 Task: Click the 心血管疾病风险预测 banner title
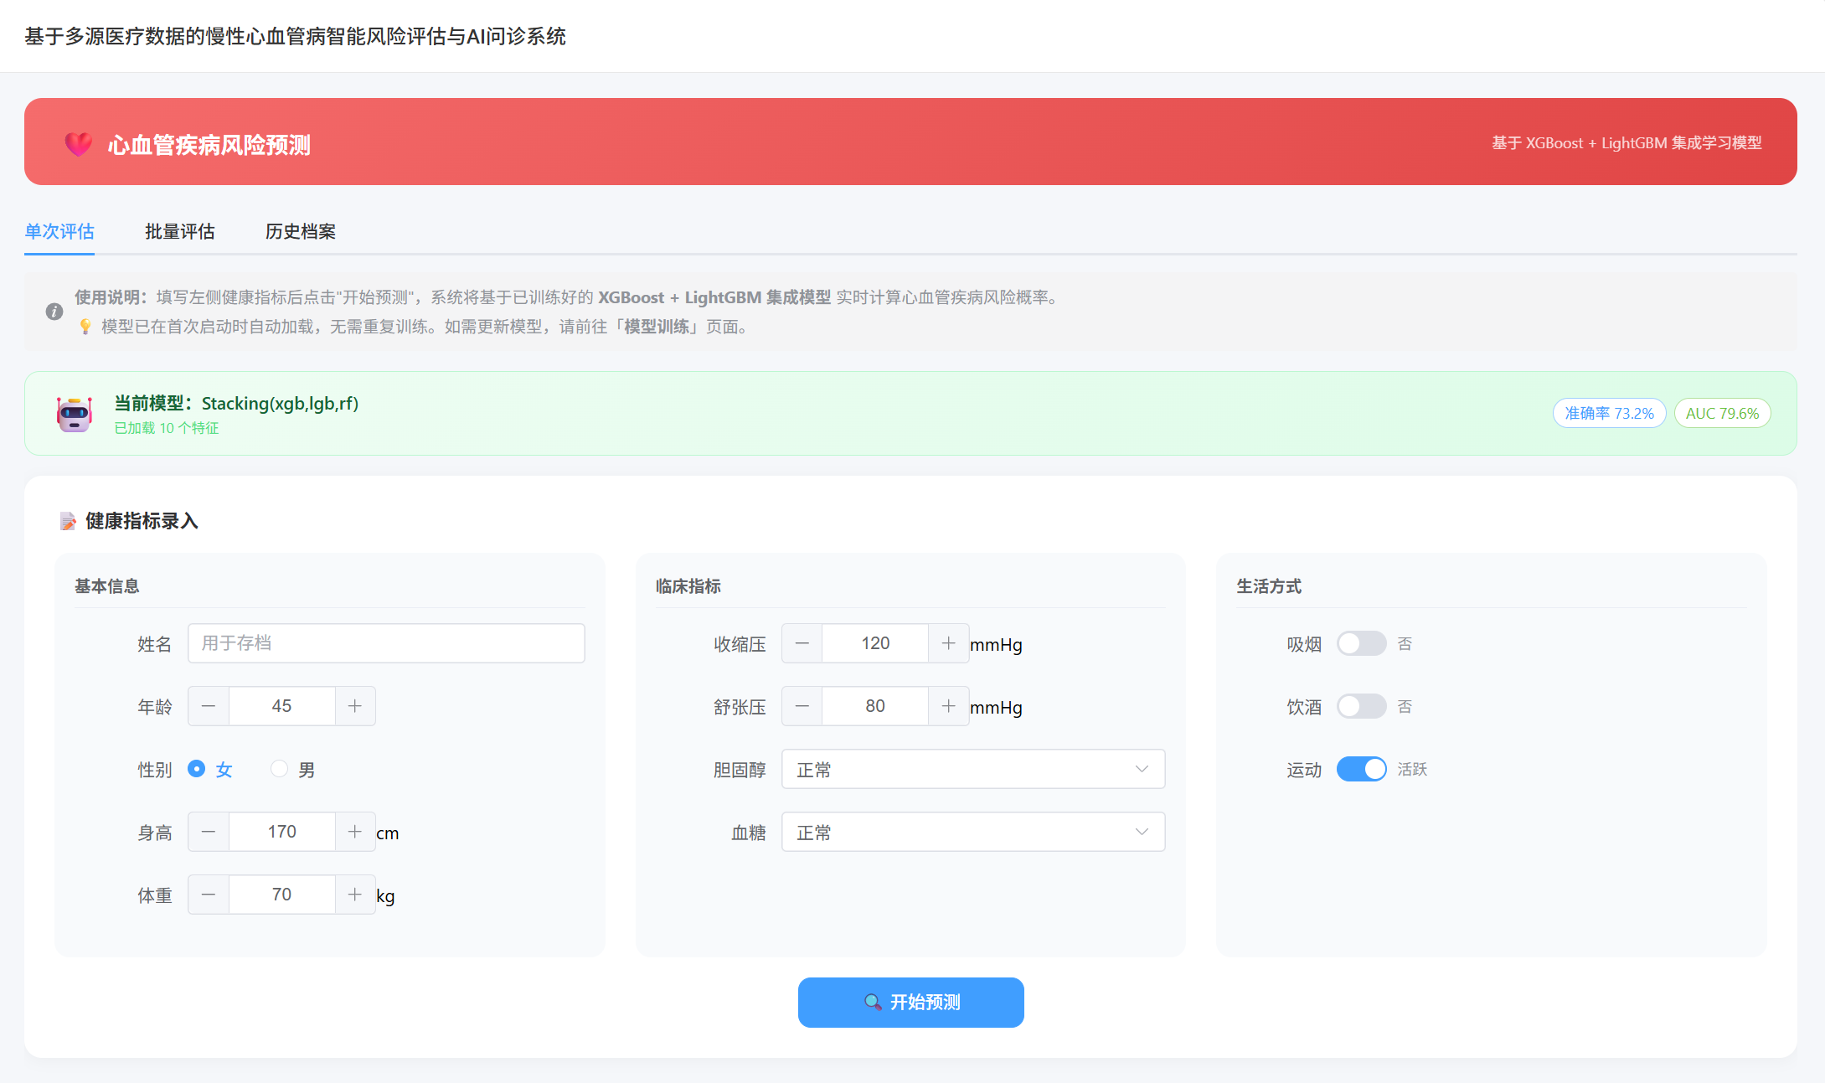pyautogui.click(x=209, y=145)
